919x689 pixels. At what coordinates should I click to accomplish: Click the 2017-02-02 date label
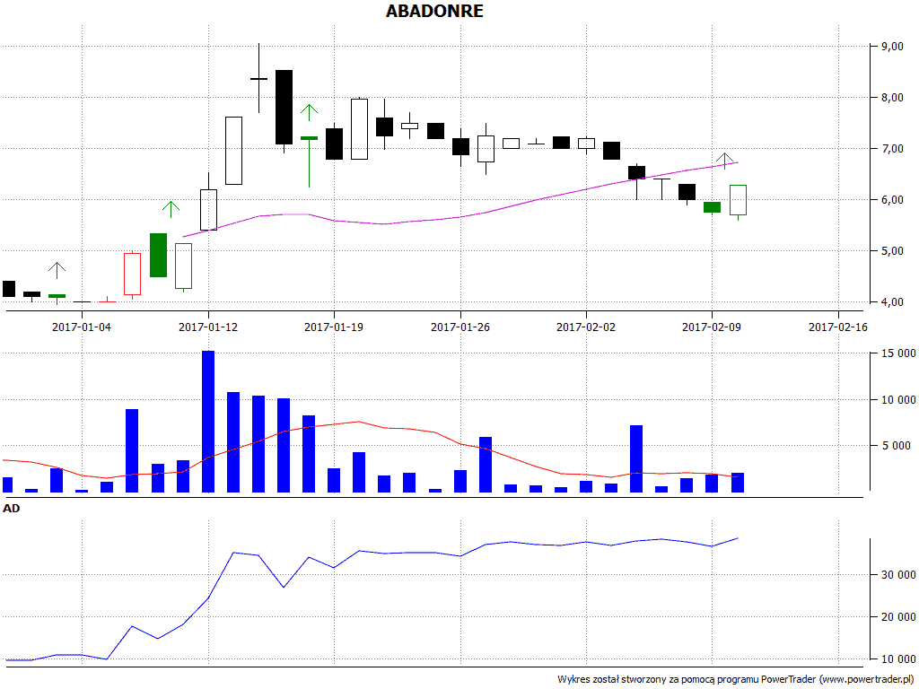586,327
